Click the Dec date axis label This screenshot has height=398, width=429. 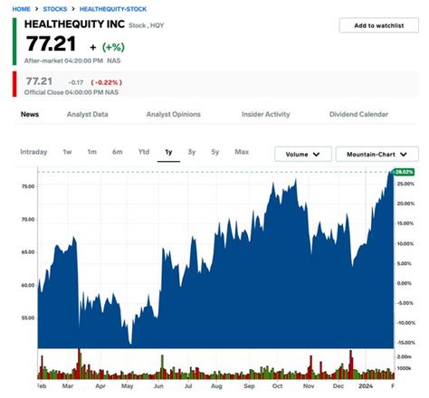coord(338,386)
